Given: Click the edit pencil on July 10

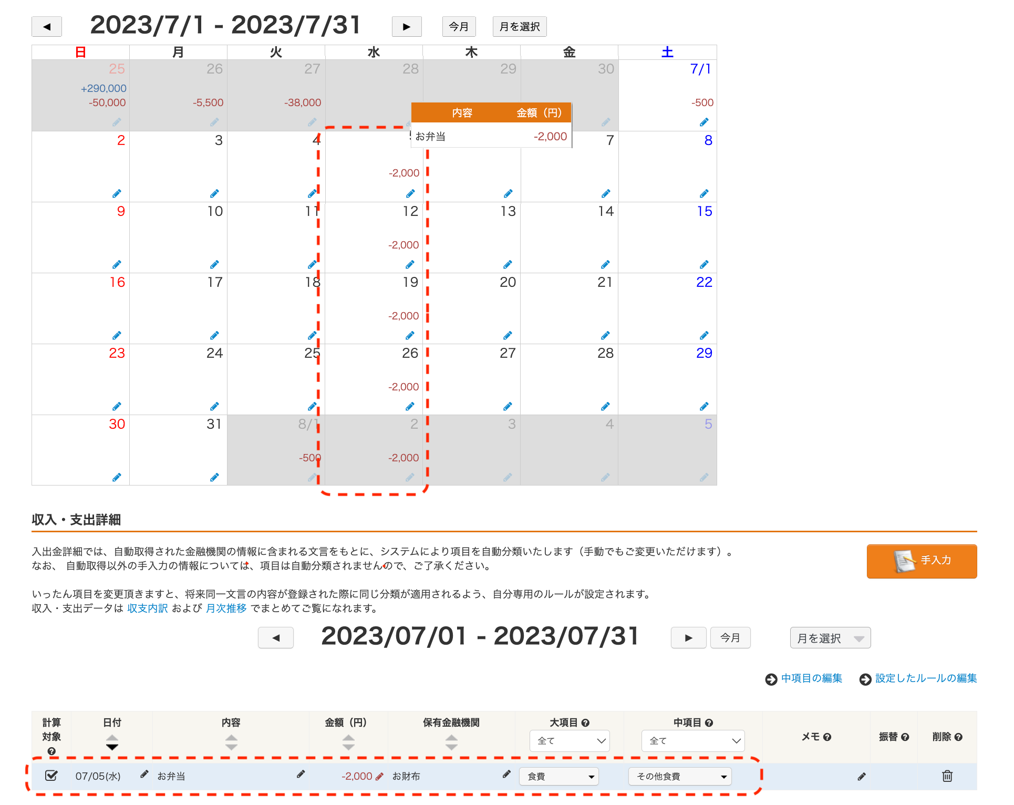Looking at the screenshot, I should [214, 265].
